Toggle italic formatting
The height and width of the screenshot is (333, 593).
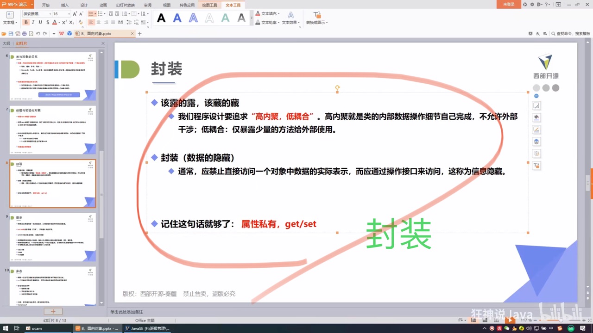pos(32,22)
